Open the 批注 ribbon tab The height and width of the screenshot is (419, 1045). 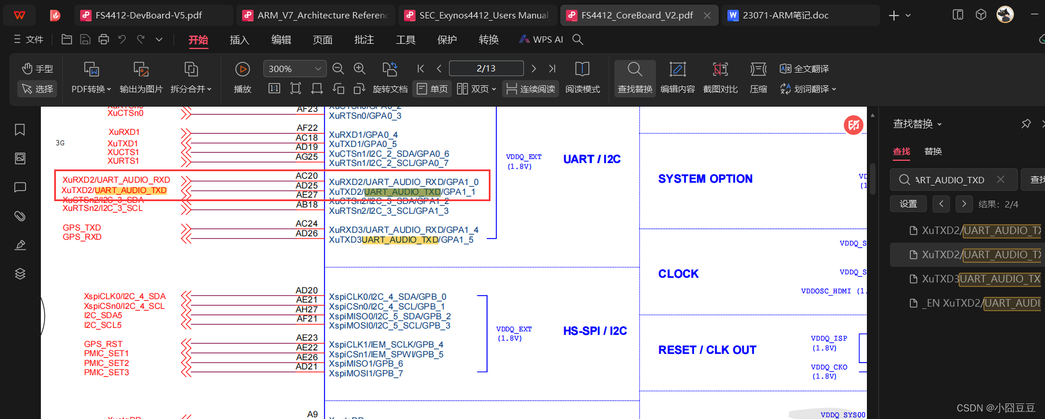(364, 40)
